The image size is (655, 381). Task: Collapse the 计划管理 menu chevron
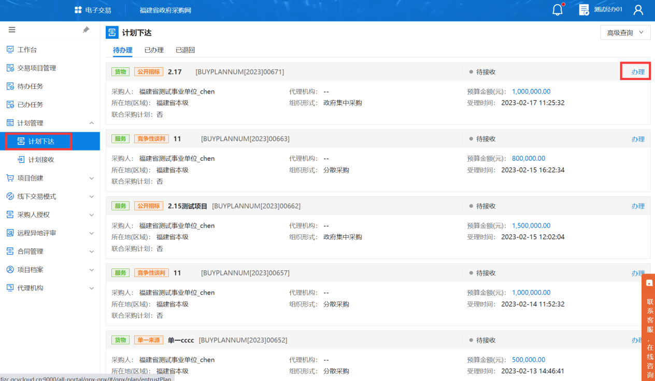[x=92, y=123]
